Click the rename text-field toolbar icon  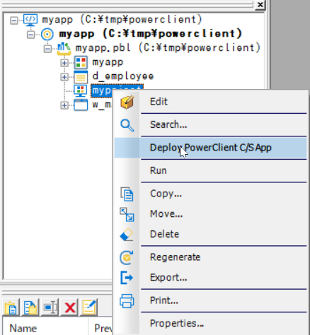[x=50, y=307]
